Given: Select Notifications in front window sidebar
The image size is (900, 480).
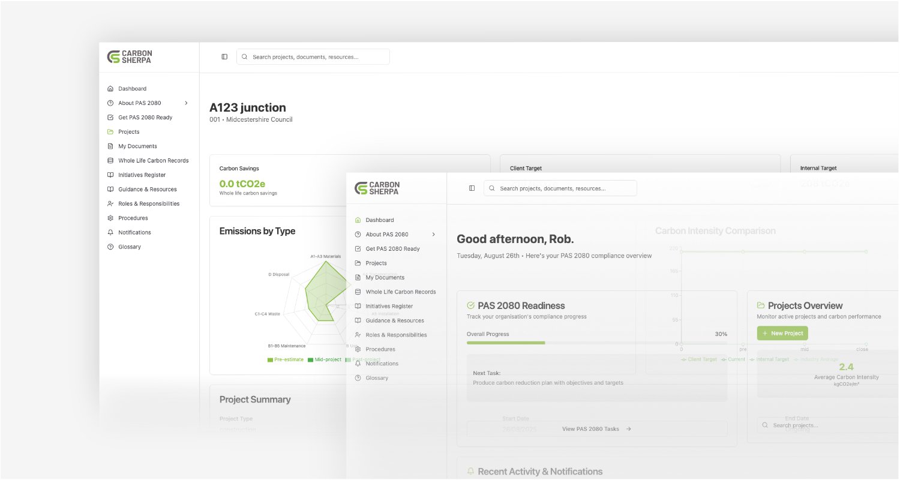Looking at the screenshot, I should click(x=382, y=364).
